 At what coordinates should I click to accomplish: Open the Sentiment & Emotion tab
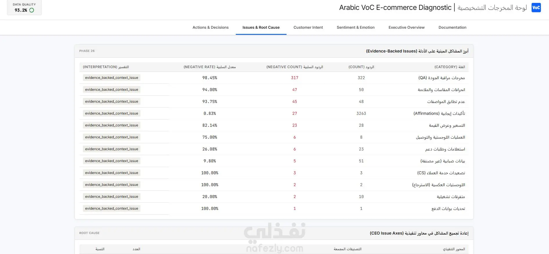tap(356, 28)
